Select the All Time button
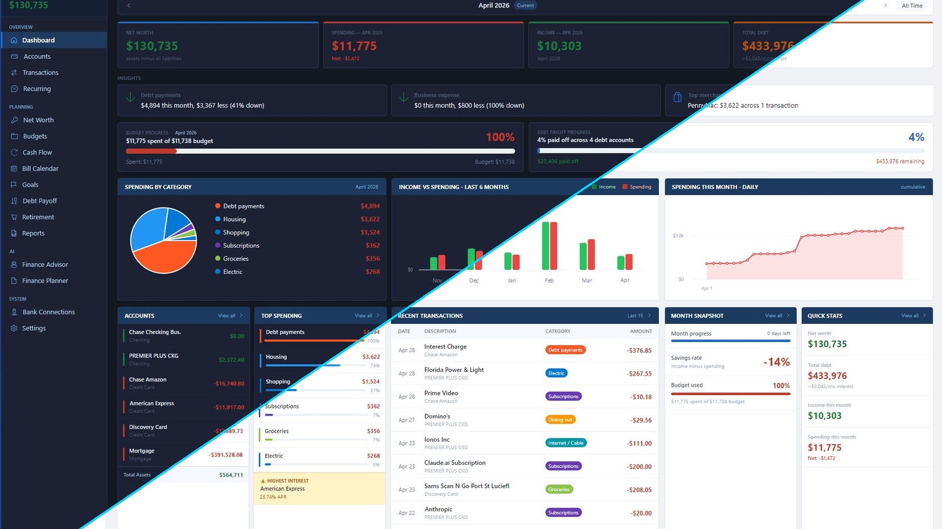Screen dimensions: 942x529 click(912, 5)
